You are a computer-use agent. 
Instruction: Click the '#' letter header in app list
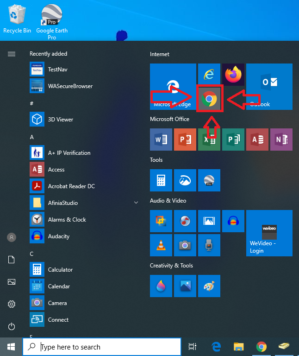pyautogui.click(x=32, y=103)
